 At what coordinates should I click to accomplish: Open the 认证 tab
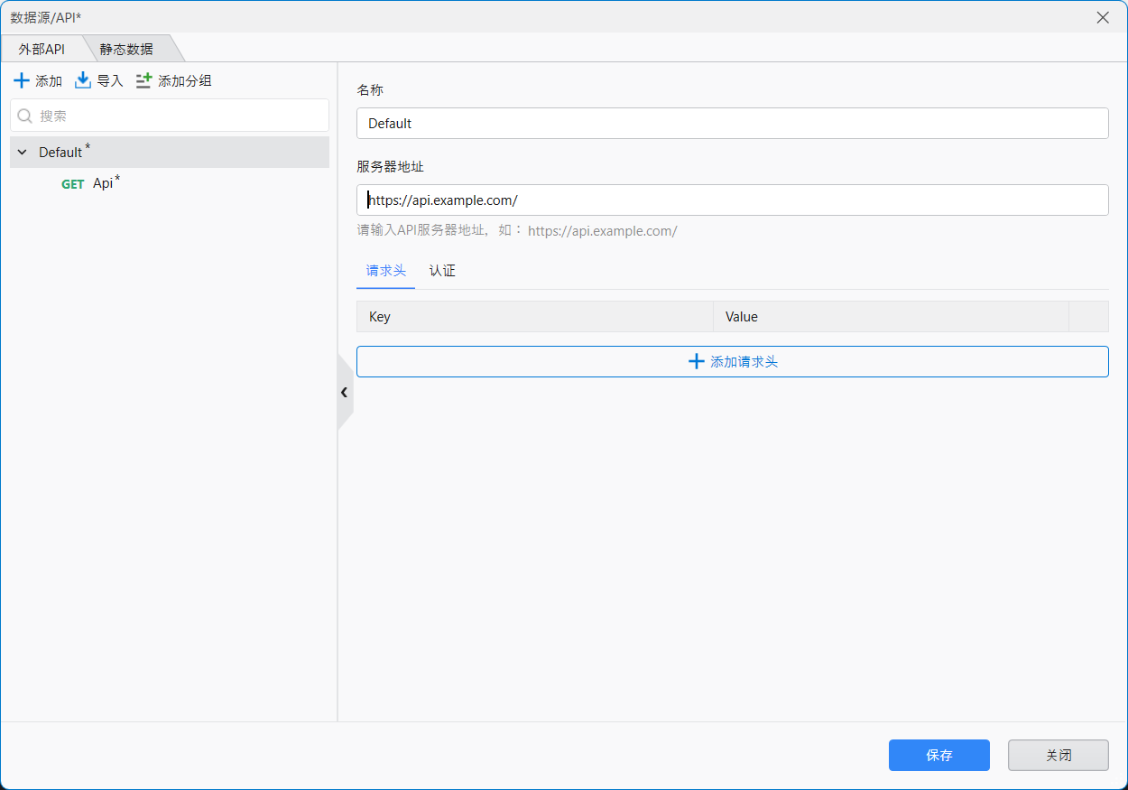(442, 271)
